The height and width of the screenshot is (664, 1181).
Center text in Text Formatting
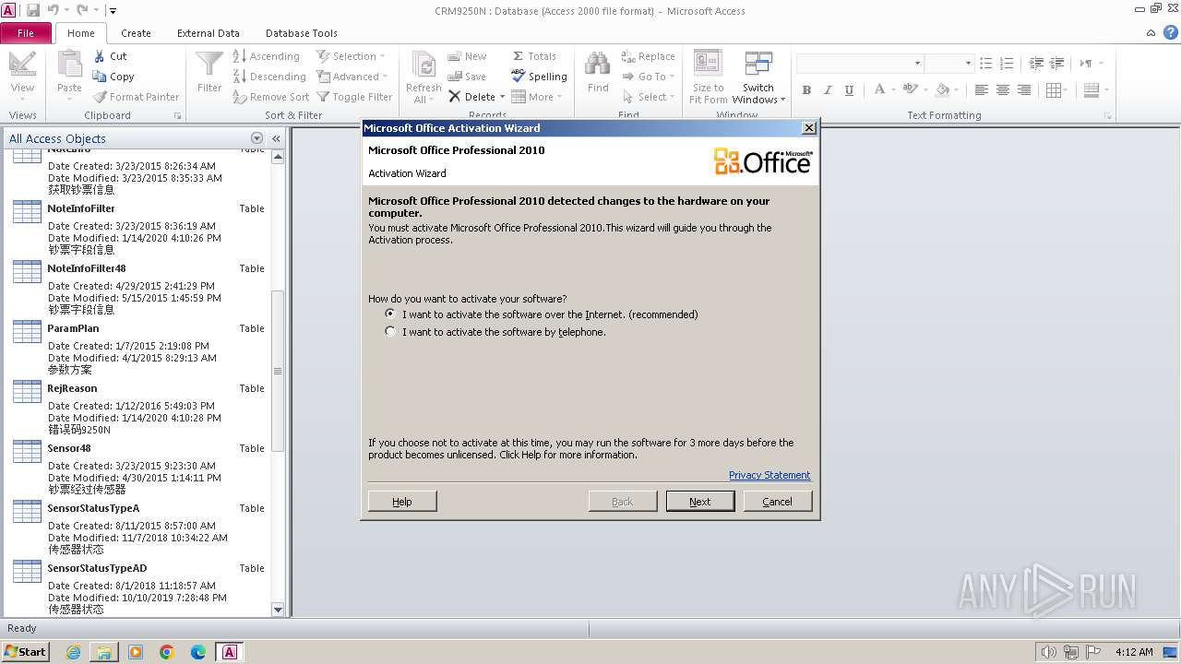(1003, 90)
